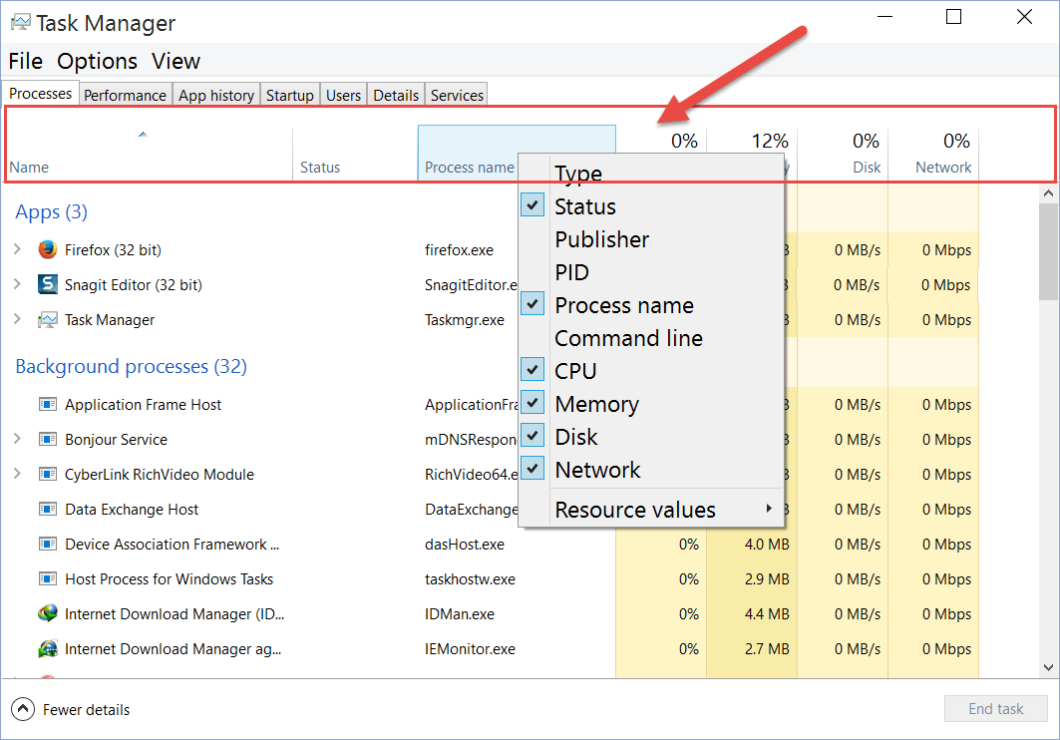Select the Bonjour Service process icon
The image size is (1060, 740).
pos(47,439)
